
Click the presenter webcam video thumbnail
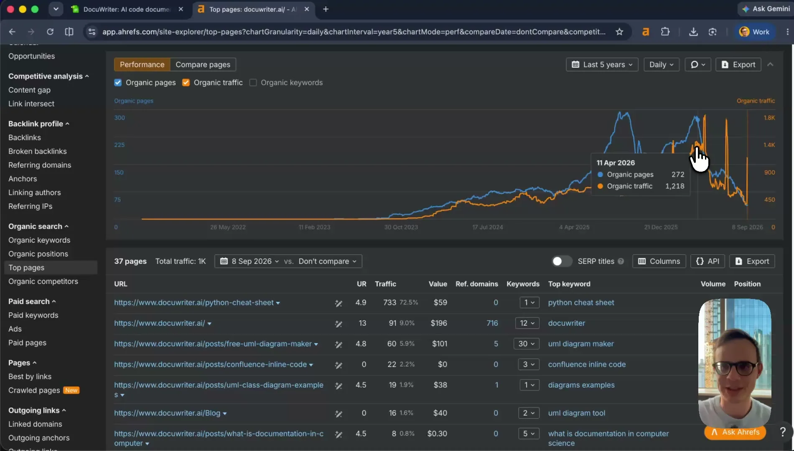pyautogui.click(x=735, y=362)
